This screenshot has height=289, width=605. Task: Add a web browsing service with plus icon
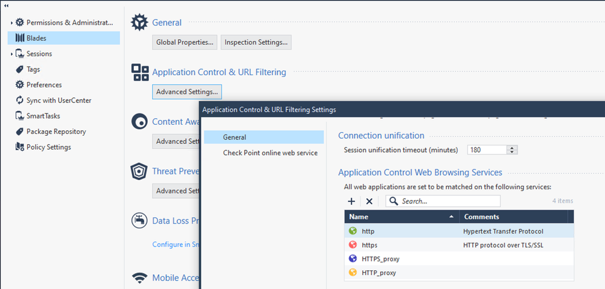click(x=351, y=201)
